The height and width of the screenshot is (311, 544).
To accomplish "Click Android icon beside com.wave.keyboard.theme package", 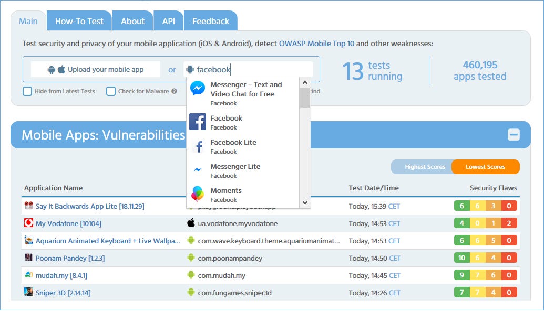I will point(191,240).
